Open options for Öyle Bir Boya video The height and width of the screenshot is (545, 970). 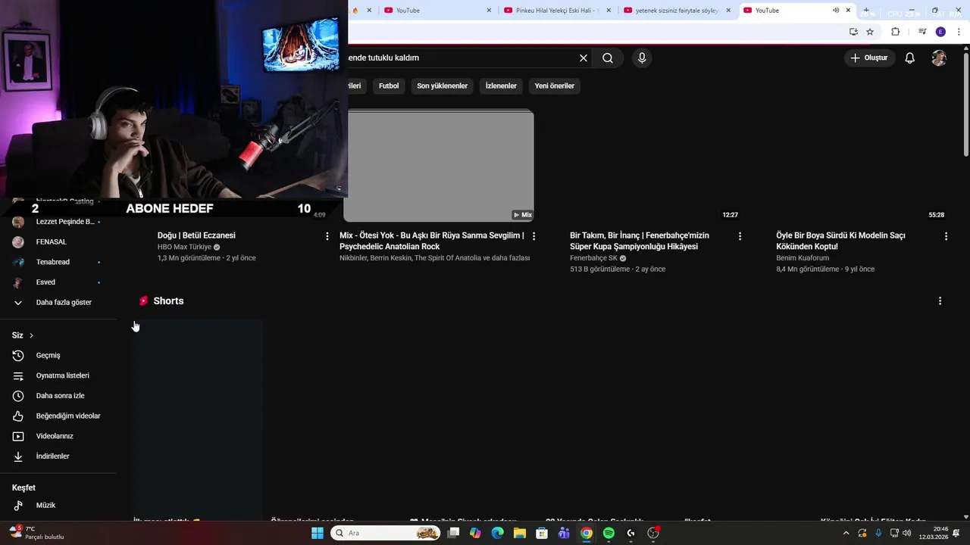(x=946, y=236)
